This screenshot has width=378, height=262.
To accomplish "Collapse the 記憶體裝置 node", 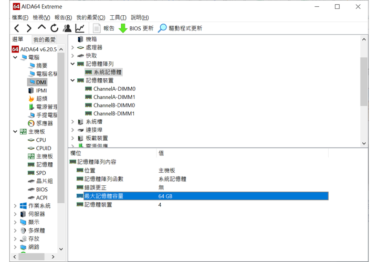I will point(72,80).
